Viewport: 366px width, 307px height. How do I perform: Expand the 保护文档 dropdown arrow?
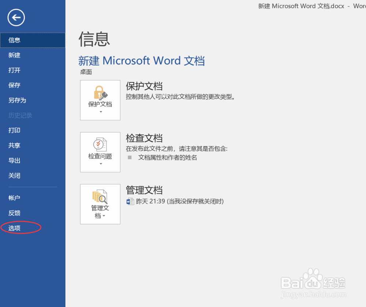tap(101, 112)
